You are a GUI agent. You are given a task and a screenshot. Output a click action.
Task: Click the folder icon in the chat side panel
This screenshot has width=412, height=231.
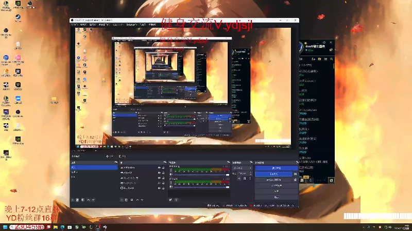pos(319,59)
